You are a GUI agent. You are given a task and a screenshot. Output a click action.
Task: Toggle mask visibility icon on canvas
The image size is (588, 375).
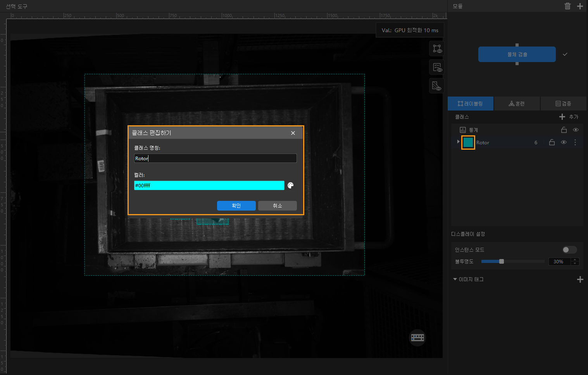[x=437, y=86]
